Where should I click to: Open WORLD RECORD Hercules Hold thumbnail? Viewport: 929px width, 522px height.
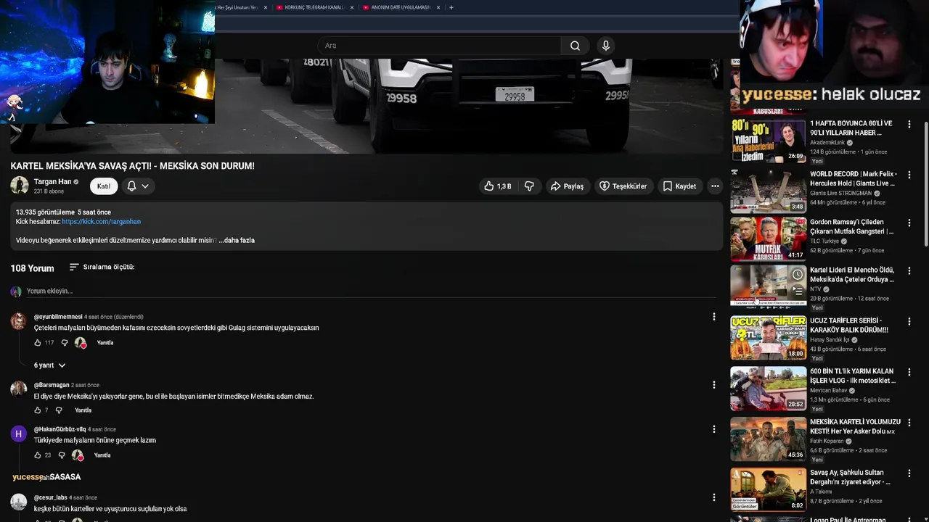coord(768,191)
